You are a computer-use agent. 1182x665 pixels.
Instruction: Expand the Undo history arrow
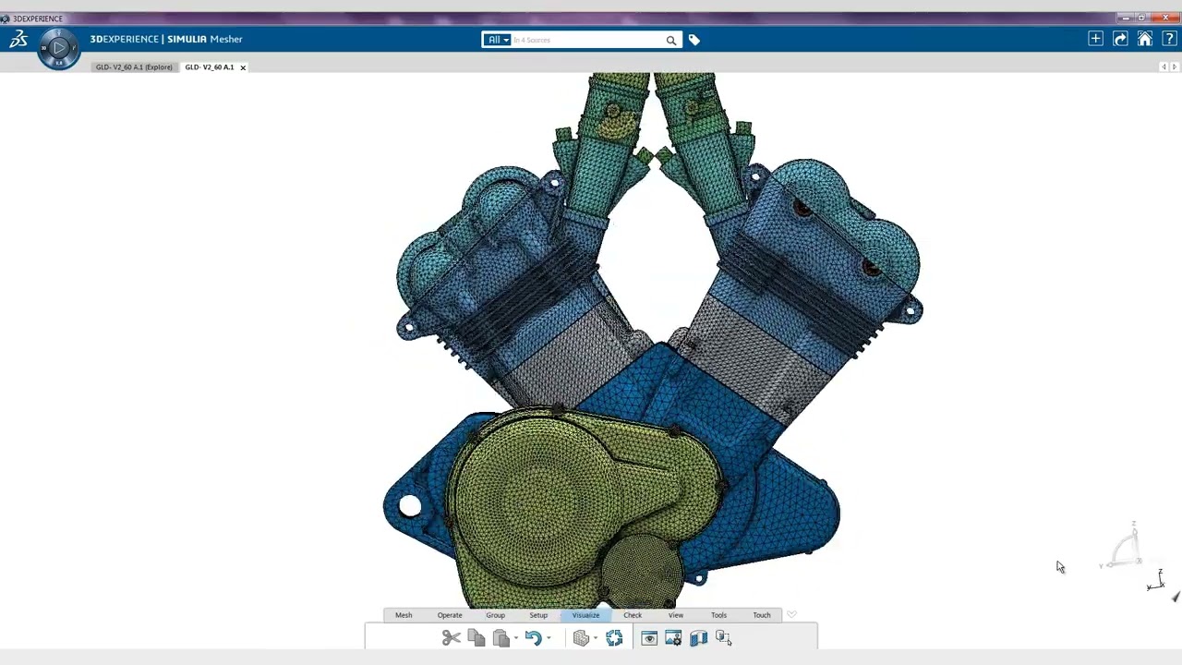tap(549, 638)
